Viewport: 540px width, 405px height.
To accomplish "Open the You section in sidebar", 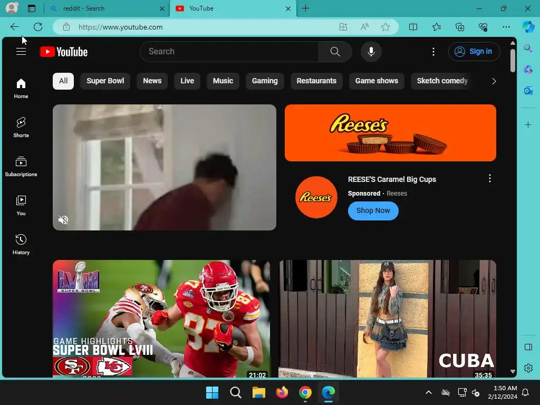I will pos(21,206).
